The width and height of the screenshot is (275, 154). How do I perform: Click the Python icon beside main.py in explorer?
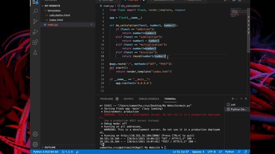tap(45, 25)
